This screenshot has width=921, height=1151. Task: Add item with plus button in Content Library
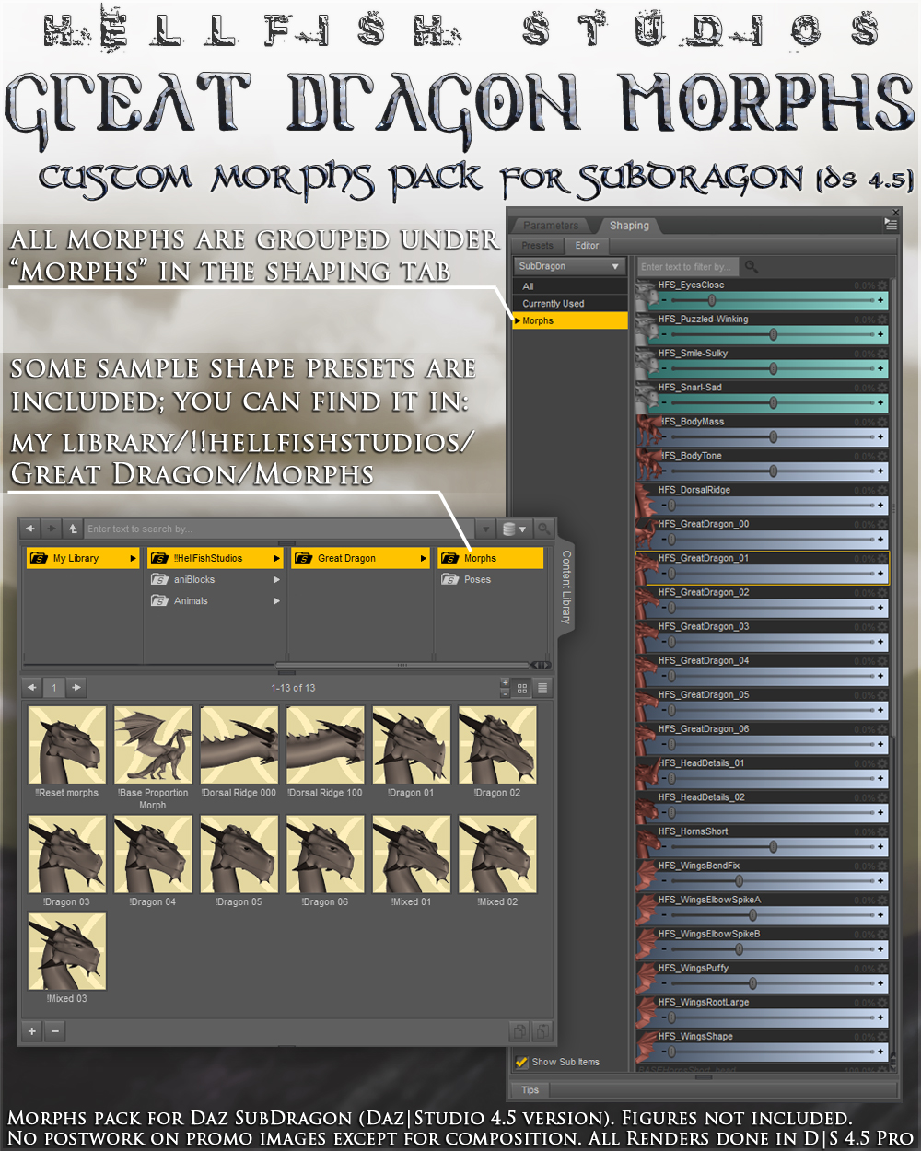[32, 1031]
